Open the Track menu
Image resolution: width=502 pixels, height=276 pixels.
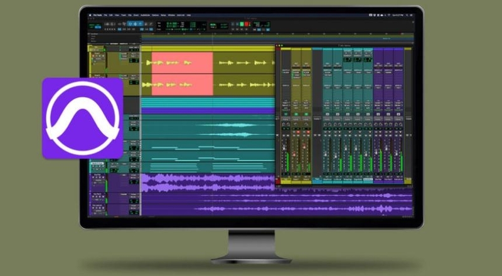[124, 15]
